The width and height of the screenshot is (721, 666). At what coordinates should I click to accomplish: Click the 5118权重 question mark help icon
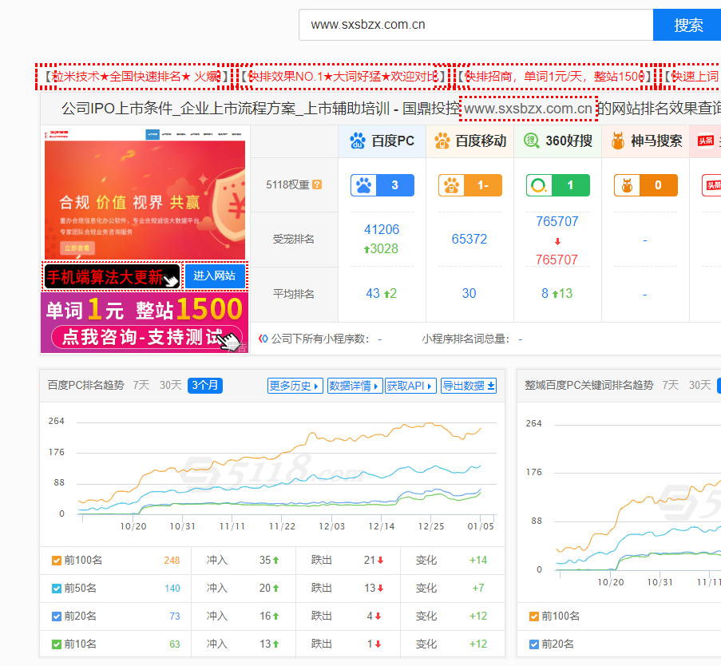[x=317, y=184]
